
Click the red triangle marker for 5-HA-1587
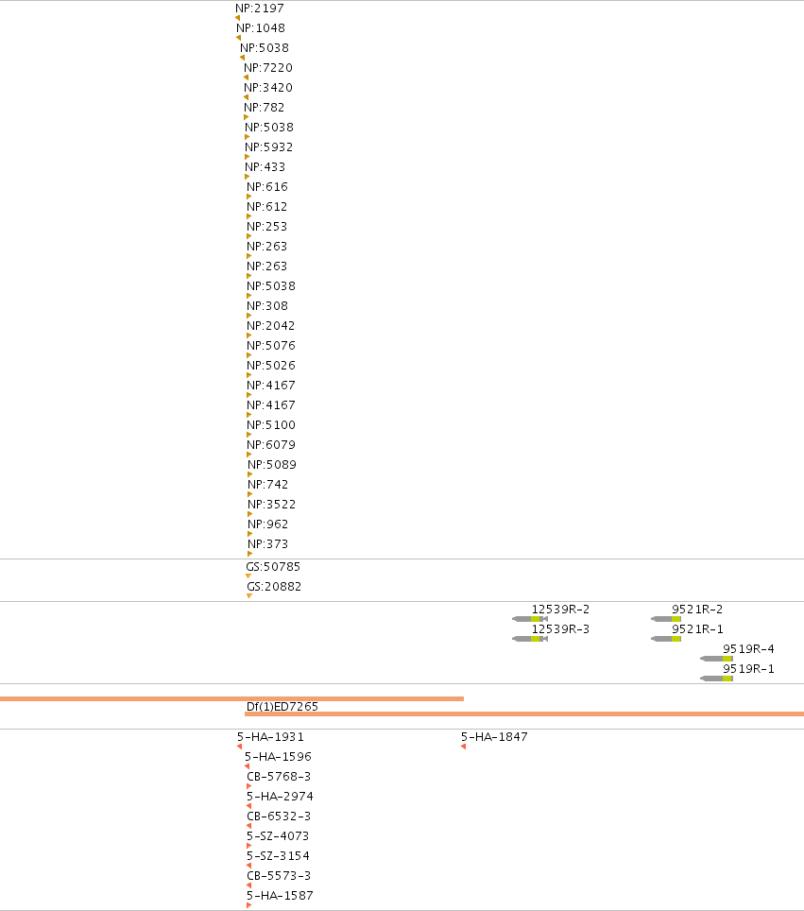(248, 905)
